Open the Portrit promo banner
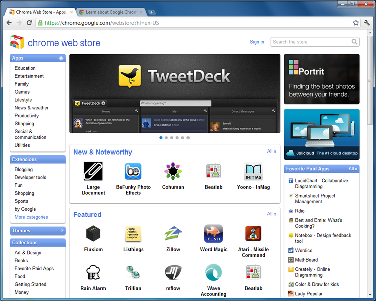Viewport: 376px width, 301px height. tap(322, 79)
